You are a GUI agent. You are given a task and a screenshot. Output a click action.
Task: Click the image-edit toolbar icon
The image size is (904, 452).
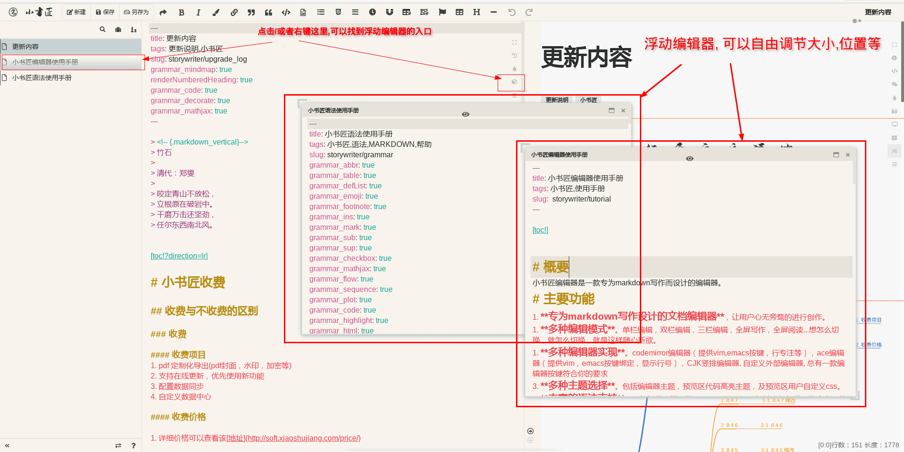[424, 12]
